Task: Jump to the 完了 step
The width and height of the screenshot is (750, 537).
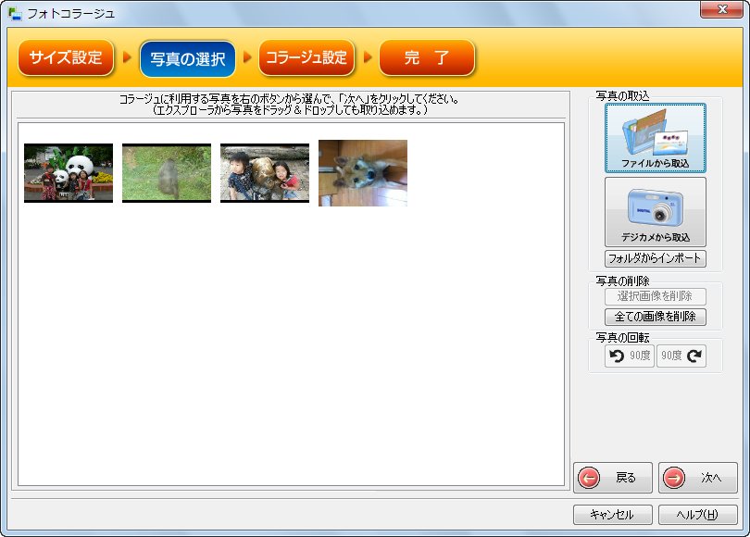Action: click(x=427, y=57)
